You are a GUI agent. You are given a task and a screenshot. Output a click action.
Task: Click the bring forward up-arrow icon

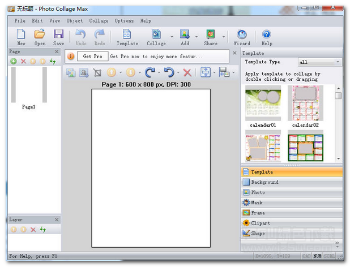pyautogui.click(x=112, y=72)
